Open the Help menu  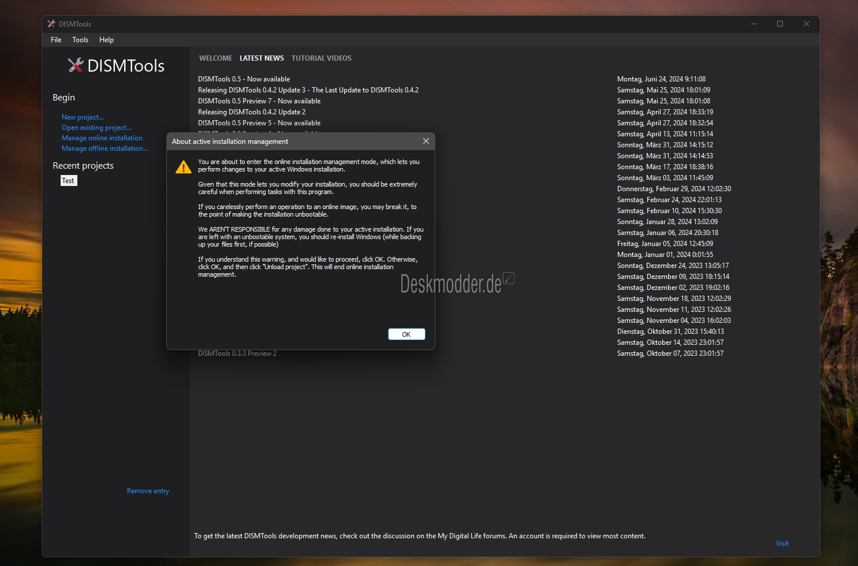coord(106,40)
